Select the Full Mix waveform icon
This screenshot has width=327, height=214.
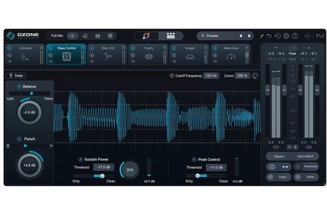click(x=73, y=36)
